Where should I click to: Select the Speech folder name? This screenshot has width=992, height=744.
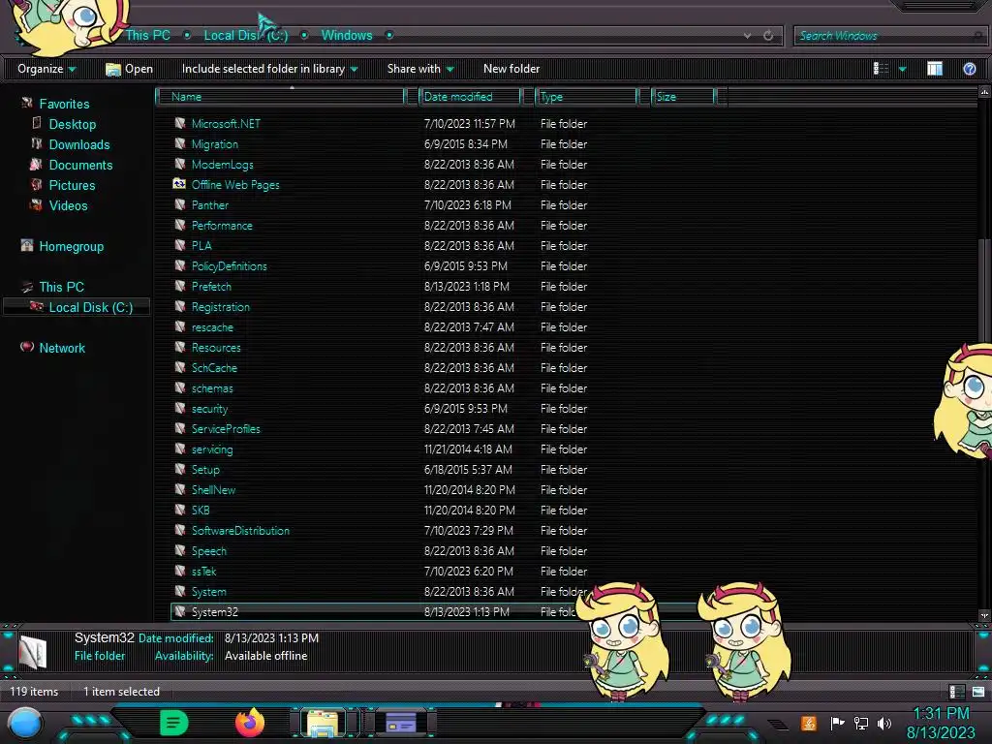point(209,551)
